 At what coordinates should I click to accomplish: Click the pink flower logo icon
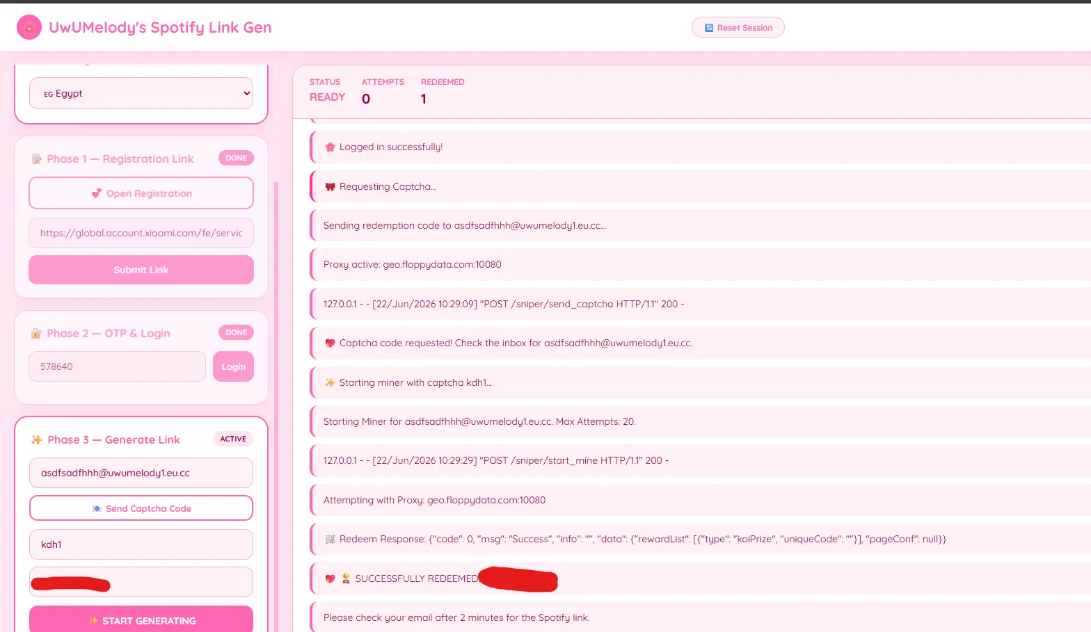point(29,28)
